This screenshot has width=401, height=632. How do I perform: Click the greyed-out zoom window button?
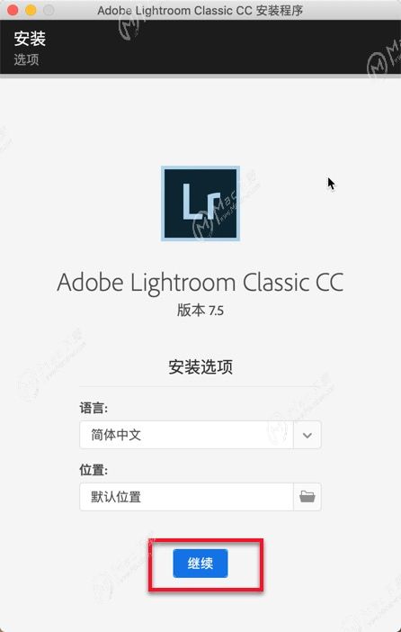coord(49,10)
